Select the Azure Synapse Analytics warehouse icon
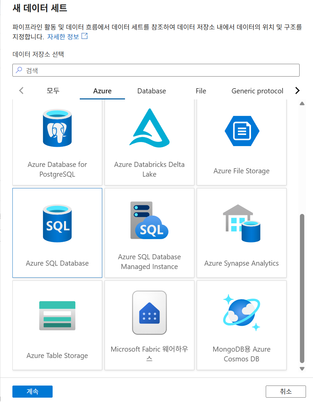313x402 pixels. 242,223
